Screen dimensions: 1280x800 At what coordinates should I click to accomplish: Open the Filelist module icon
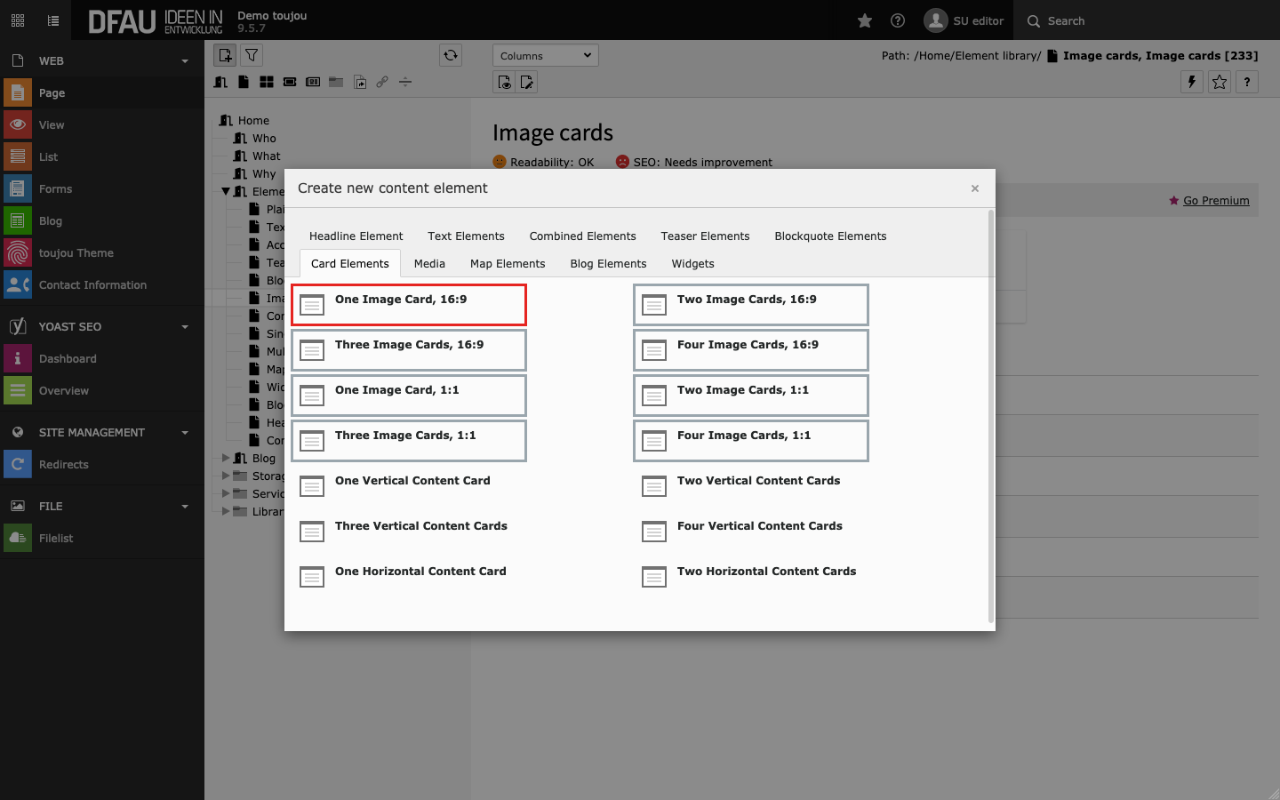pyautogui.click(x=18, y=538)
